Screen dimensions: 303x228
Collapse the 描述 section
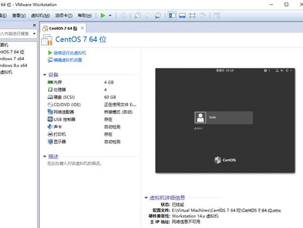[x=45, y=156]
